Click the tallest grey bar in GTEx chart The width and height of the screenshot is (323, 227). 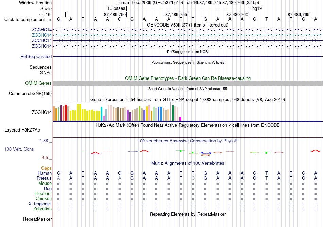click(171, 111)
